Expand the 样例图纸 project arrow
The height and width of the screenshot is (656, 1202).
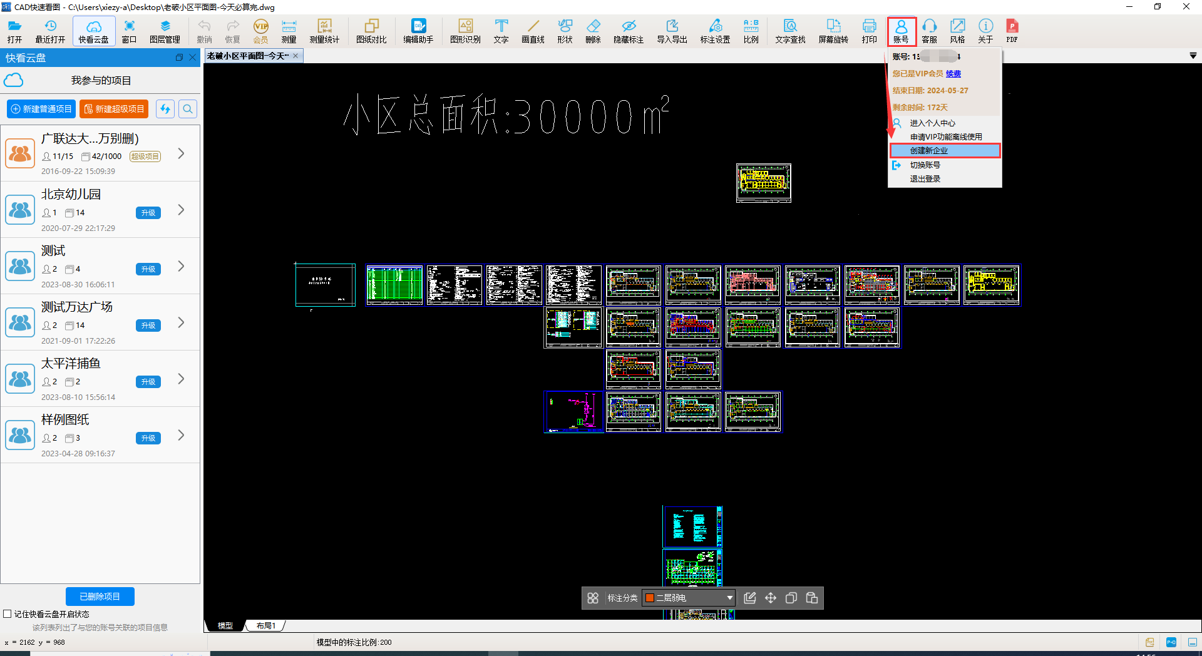pos(181,435)
